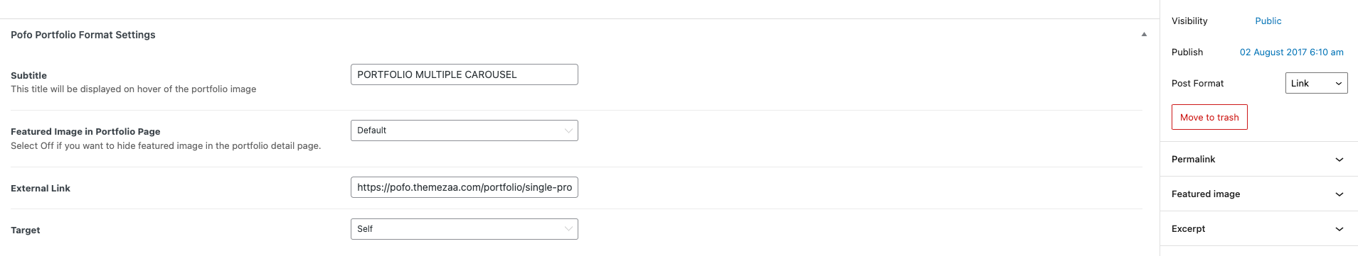Click the Permalink panel title
This screenshot has height=256, width=1358.
pyautogui.click(x=1193, y=159)
